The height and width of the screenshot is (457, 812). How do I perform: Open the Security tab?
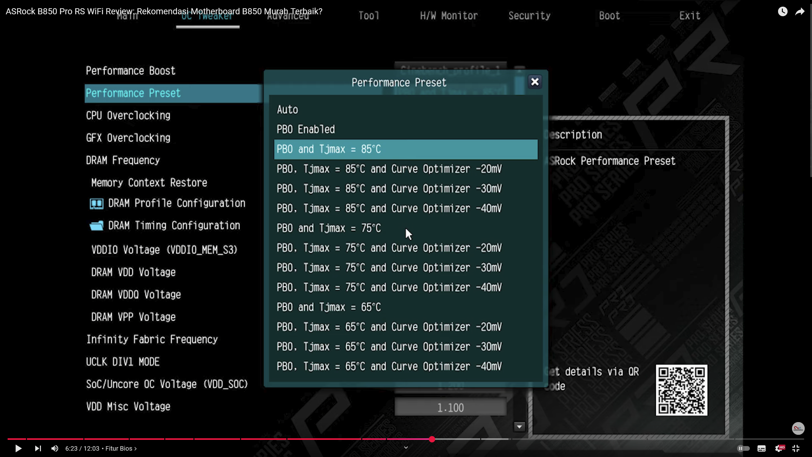coord(529,16)
